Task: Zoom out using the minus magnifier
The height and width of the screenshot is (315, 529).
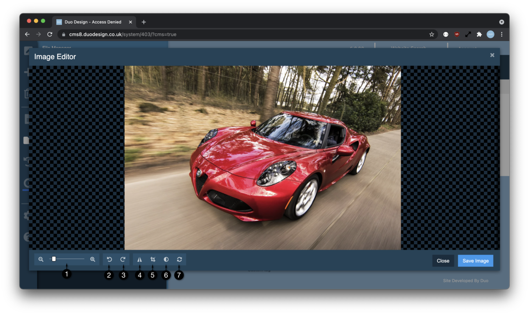Action: click(x=41, y=259)
